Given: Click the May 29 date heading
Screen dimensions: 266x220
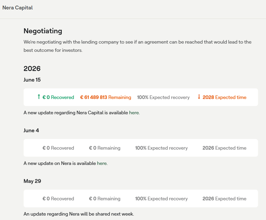Looking at the screenshot, I should point(32,181).
